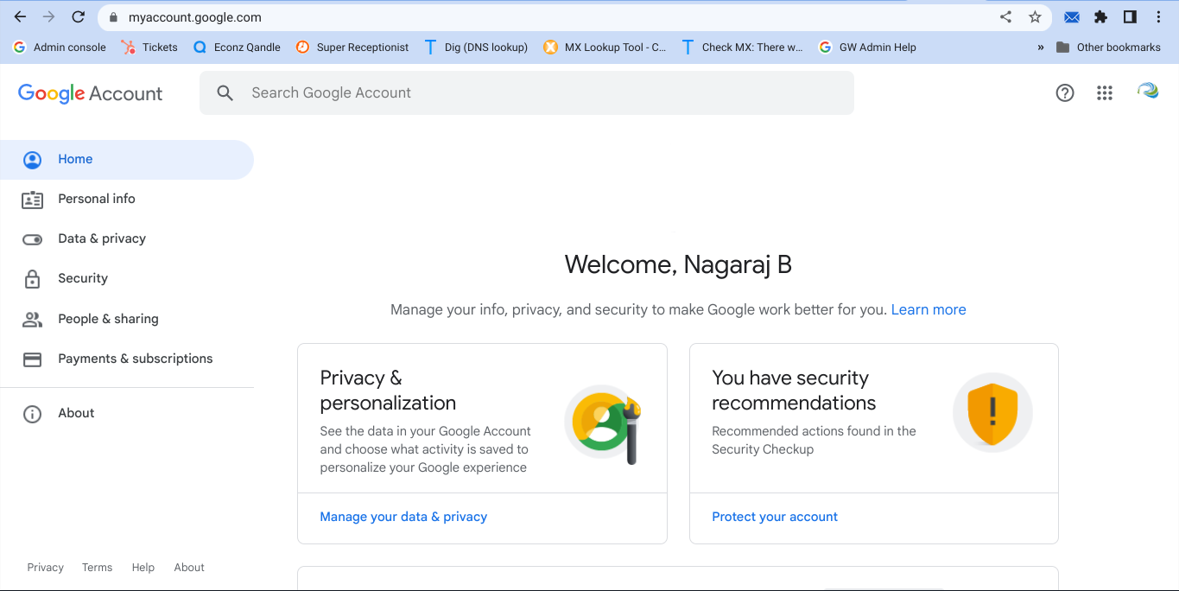Open People & sharing in the sidebar
1179x591 pixels.
coord(127,319)
